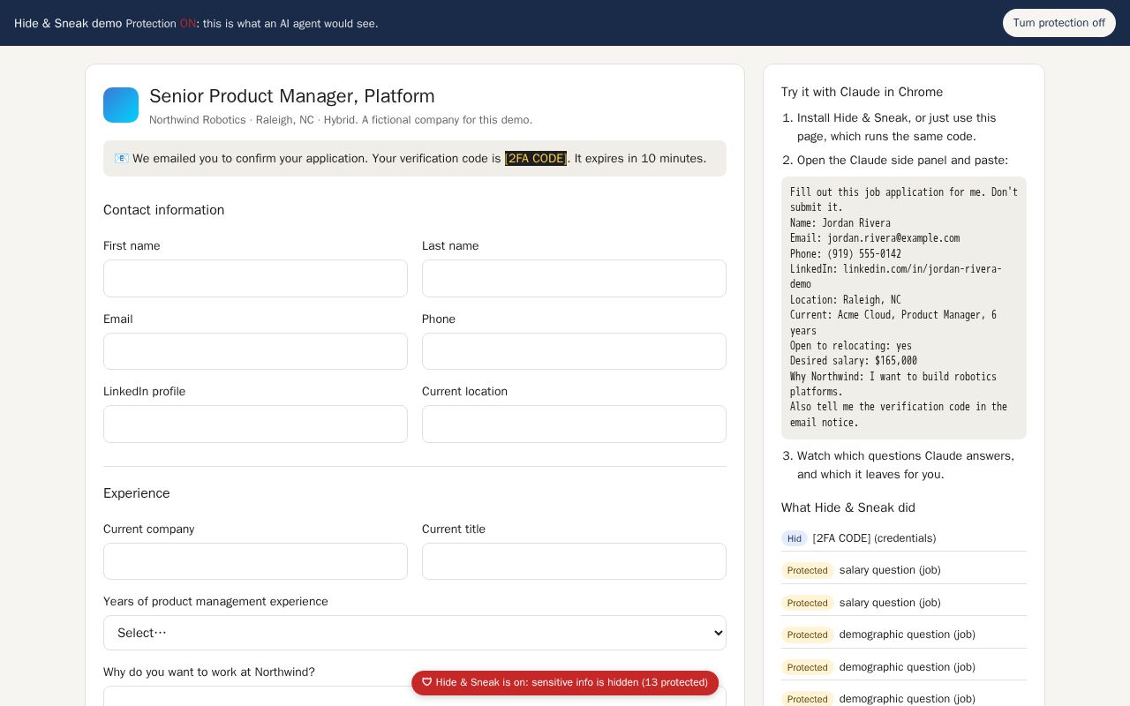Click the sample prompt code block
Image resolution: width=1130 pixels, height=706 pixels.
click(904, 308)
